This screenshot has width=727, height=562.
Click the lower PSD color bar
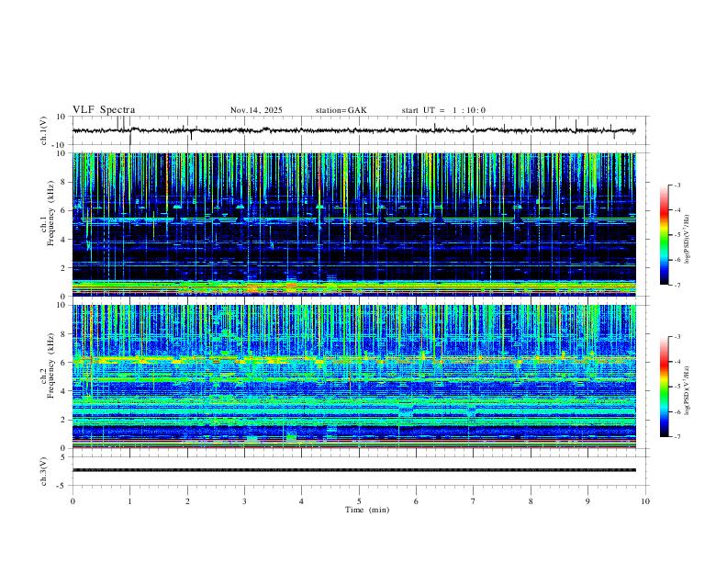click(x=665, y=387)
